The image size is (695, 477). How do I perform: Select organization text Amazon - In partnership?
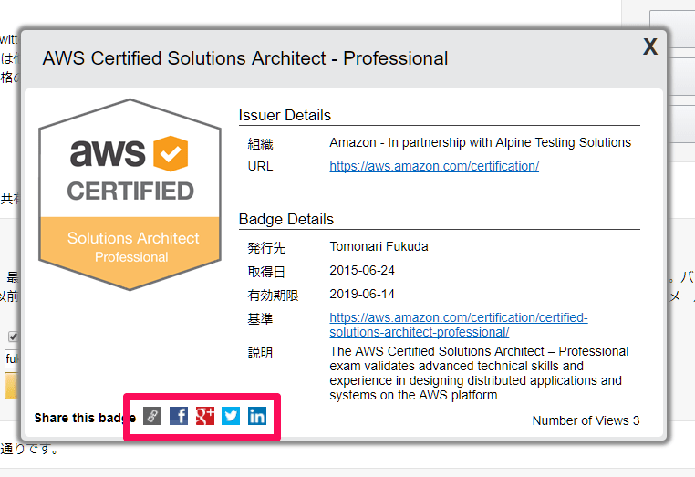(x=480, y=143)
